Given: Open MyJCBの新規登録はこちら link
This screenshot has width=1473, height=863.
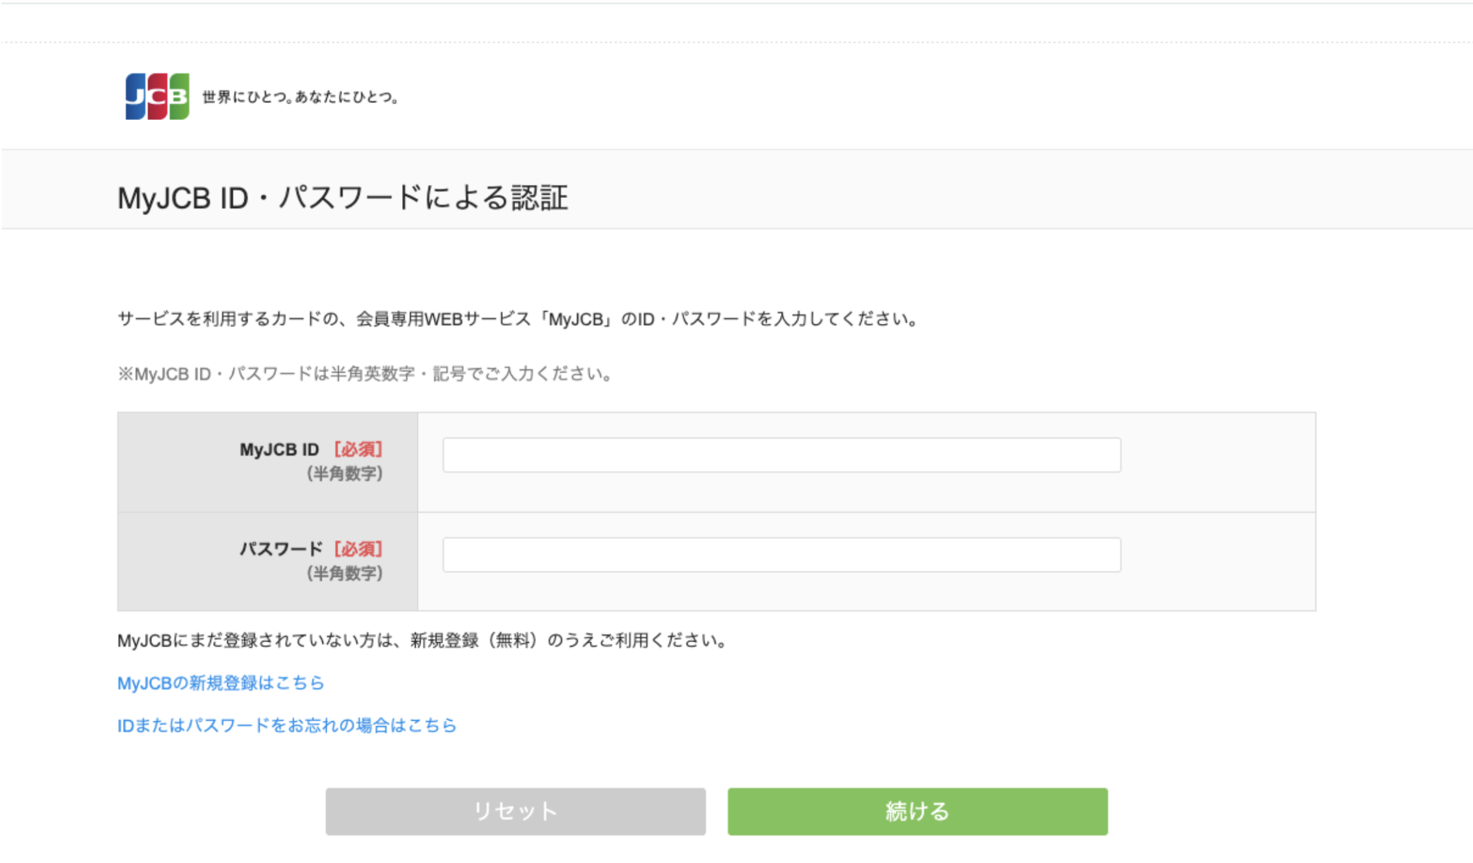Looking at the screenshot, I should coord(221,683).
